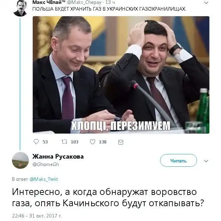Follow user with the Читать button

[x=178, y=160]
